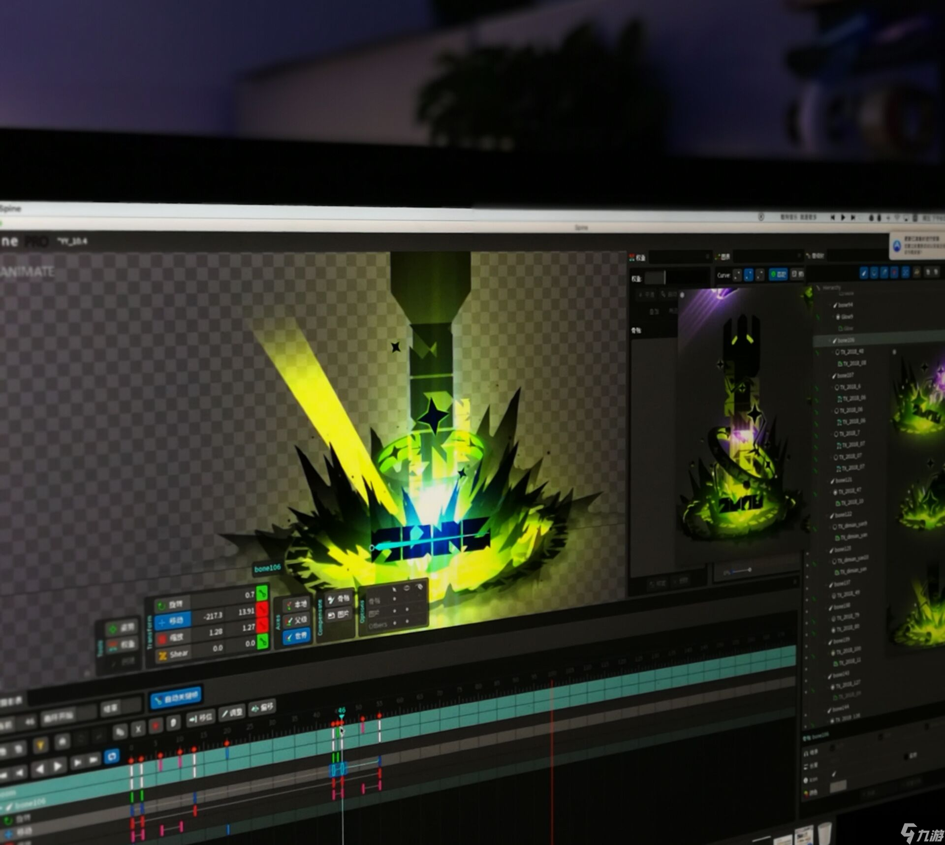Click the red key button beside scale value

point(263,625)
